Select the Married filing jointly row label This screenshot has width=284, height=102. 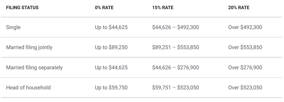[x=29, y=47]
